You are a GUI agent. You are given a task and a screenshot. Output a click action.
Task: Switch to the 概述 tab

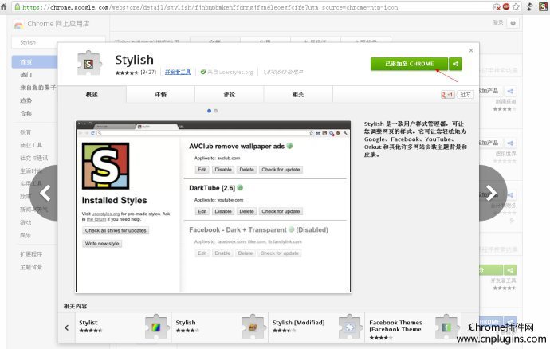pos(92,94)
